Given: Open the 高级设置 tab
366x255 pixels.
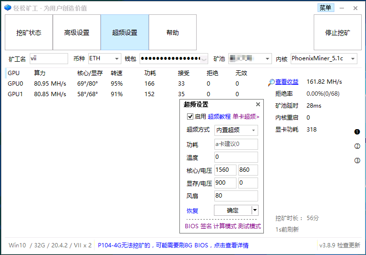Looking at the screenshot, I should point(77,33).
